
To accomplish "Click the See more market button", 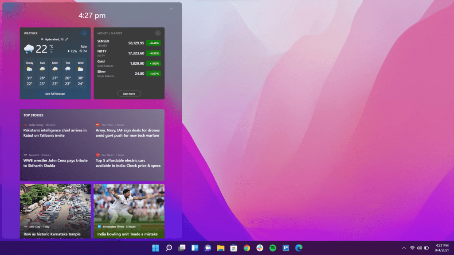I will coord(129,94).
